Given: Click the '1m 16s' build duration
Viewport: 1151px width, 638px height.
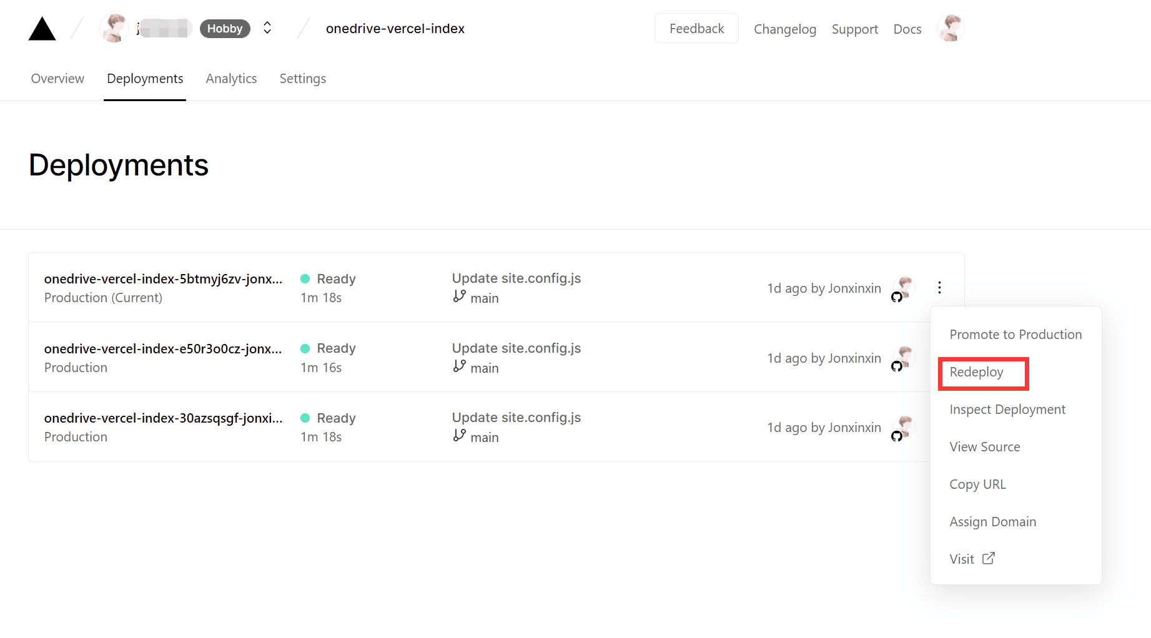Looking at the screenshot, I should tap(321, 368).
